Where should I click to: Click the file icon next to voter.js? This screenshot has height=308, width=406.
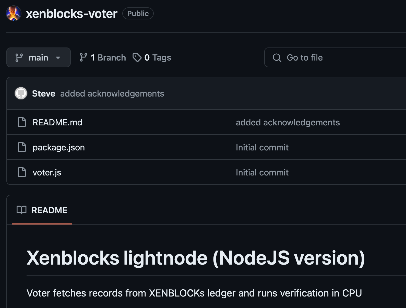22,172
